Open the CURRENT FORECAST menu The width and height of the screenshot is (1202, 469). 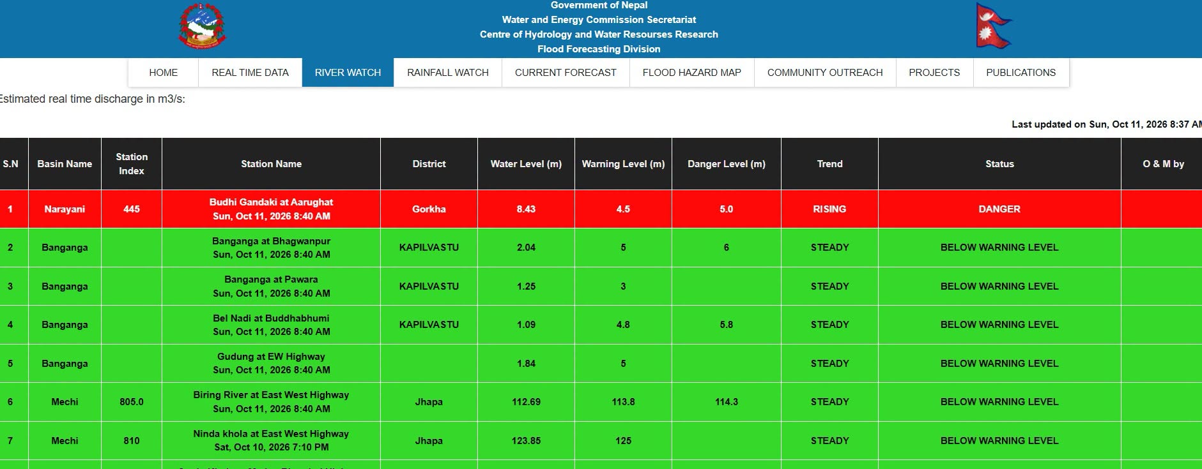click(566, 73)
